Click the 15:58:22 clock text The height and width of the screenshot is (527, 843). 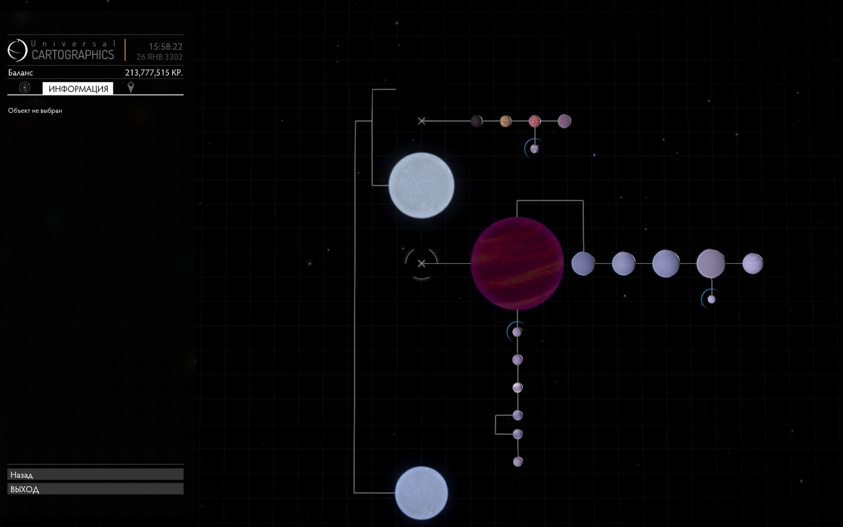[166, 46]
